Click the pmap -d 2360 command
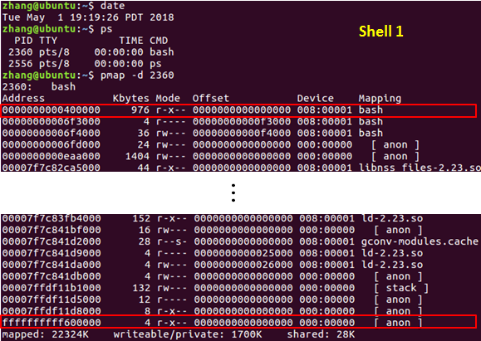The height and width of the screenshot is (341, 481). point(137,76)
